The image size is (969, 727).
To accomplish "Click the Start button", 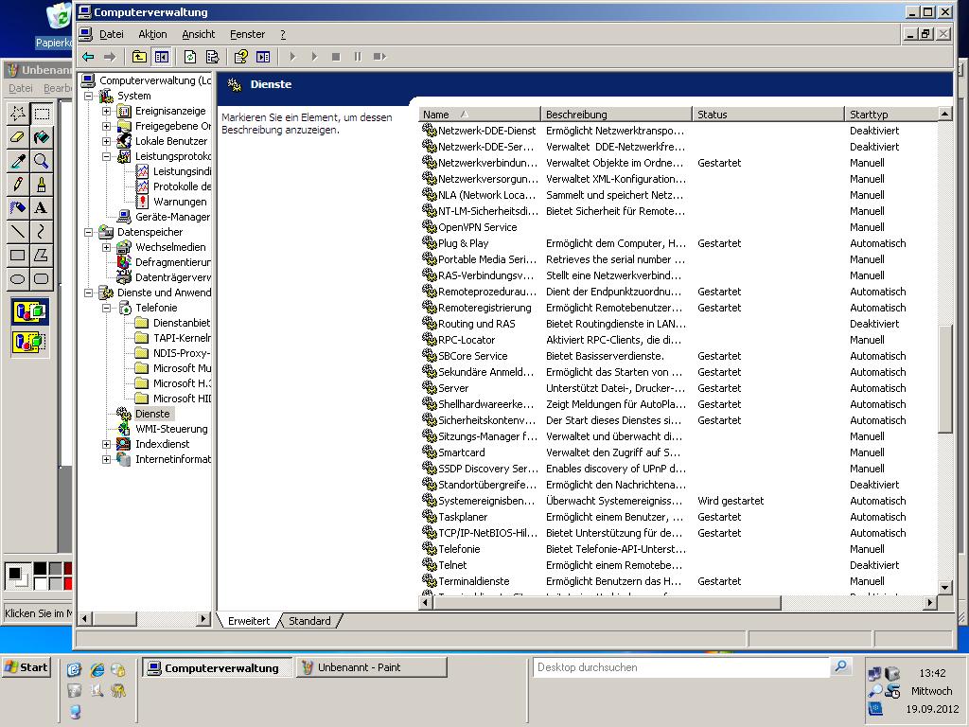I will (26, 667).
